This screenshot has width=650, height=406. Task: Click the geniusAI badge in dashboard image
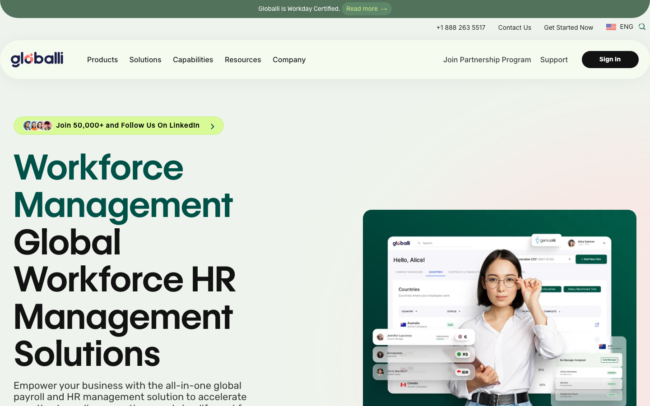[x=546, y=240]
